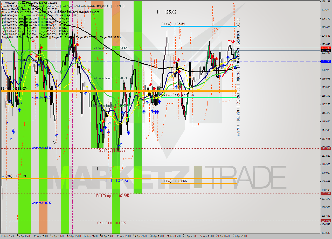Click the 23 Apr 21:00 time label
The height and width of the screenshot is (239, 332).
click(x=240, y=236)
